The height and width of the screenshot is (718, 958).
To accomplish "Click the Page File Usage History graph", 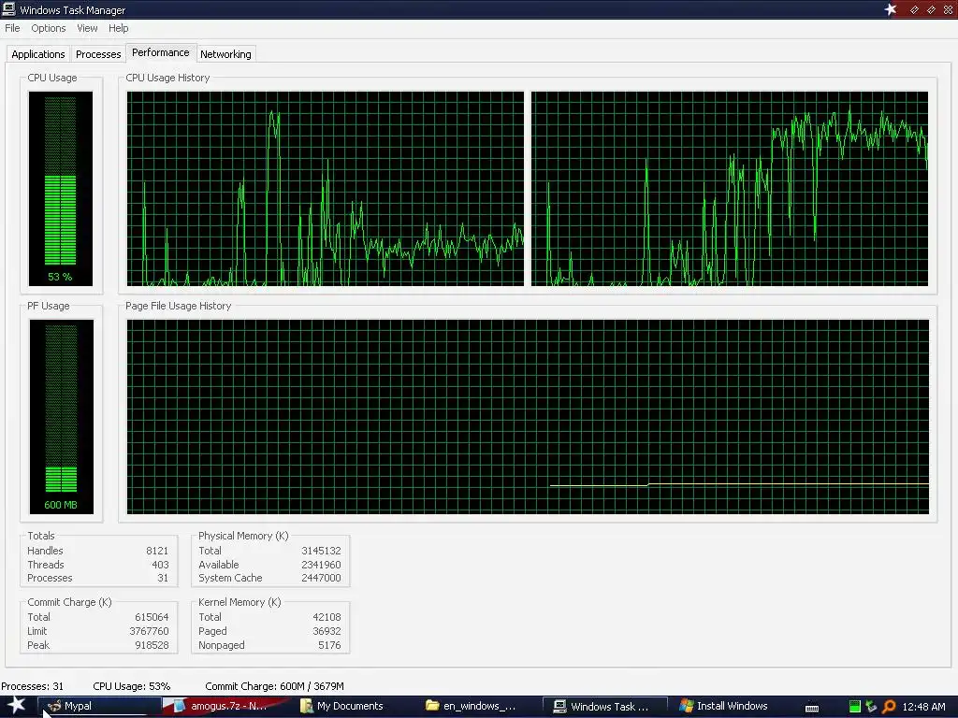I will (x=528, y=416).
